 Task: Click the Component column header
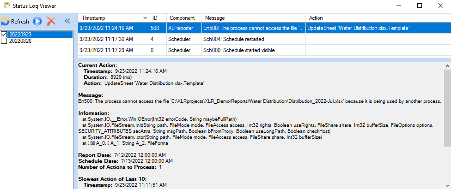coord(184,18)
